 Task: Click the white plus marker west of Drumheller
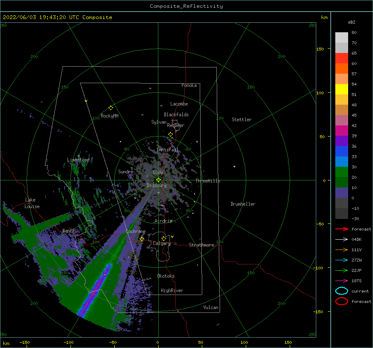click(234, 166)
